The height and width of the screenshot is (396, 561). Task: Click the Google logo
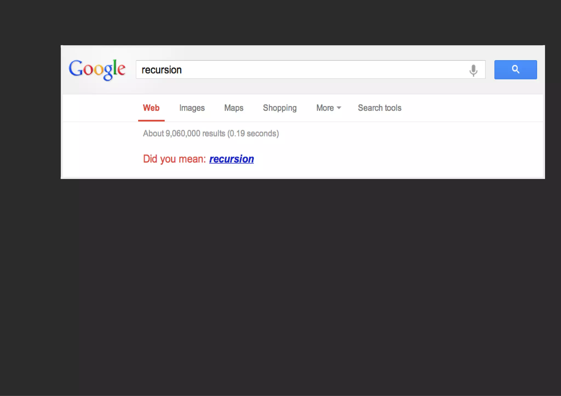(97, 70)
